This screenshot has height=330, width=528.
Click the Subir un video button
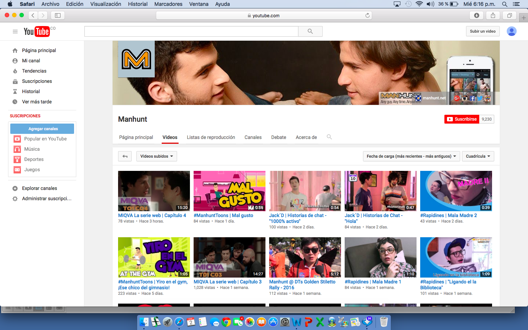tap(483, 31)
